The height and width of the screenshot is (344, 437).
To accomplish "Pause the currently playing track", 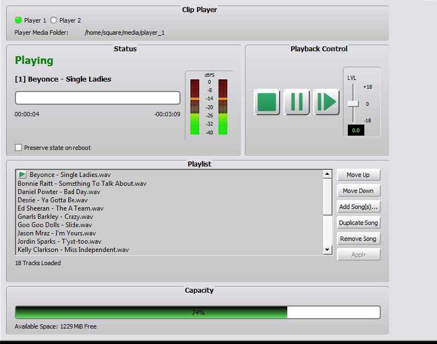I will coord(297,102).
